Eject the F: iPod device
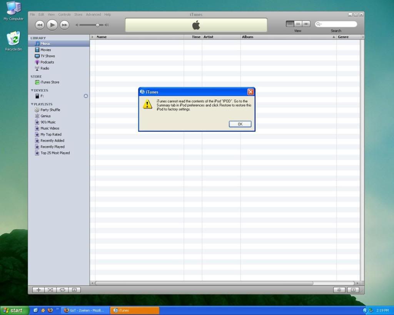Image resolution: width=394 pixels, height=315 pixels. coord(86,96)
